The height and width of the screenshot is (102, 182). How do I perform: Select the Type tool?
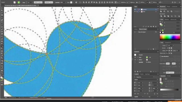[2, 22]
